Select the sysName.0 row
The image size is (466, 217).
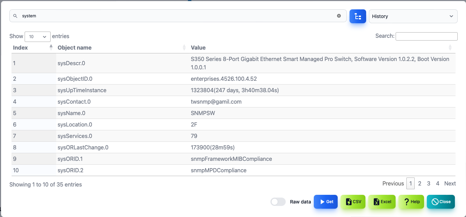233,113
